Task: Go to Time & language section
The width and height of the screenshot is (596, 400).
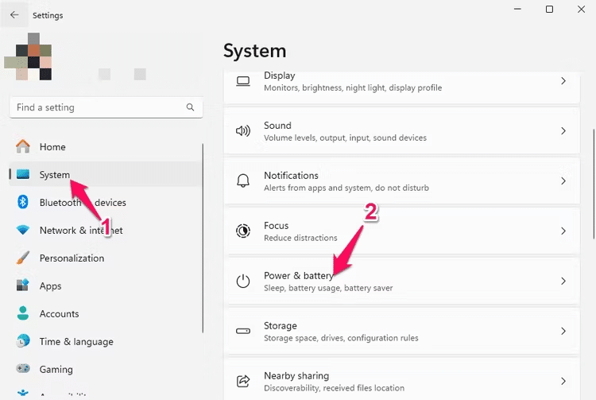Action: tap(76, 342)
